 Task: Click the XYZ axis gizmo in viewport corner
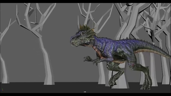2,90
